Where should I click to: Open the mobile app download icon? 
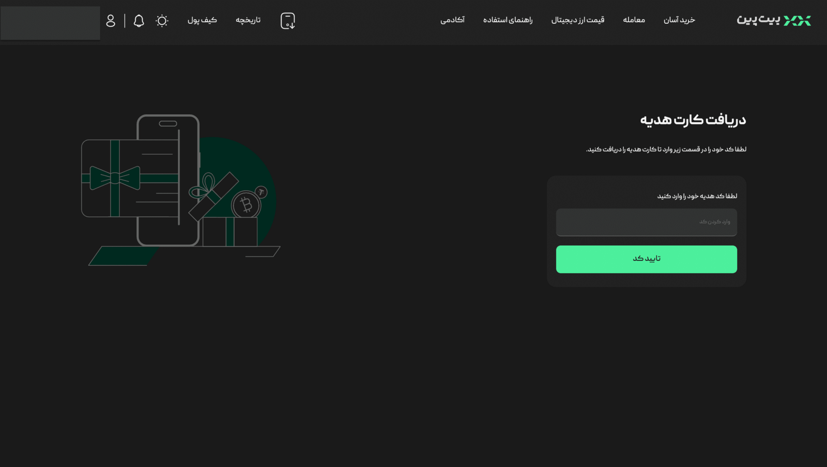[287, 21]
